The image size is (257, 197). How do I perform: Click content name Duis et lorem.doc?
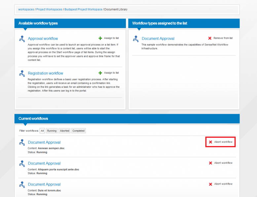tap(49, 190)
